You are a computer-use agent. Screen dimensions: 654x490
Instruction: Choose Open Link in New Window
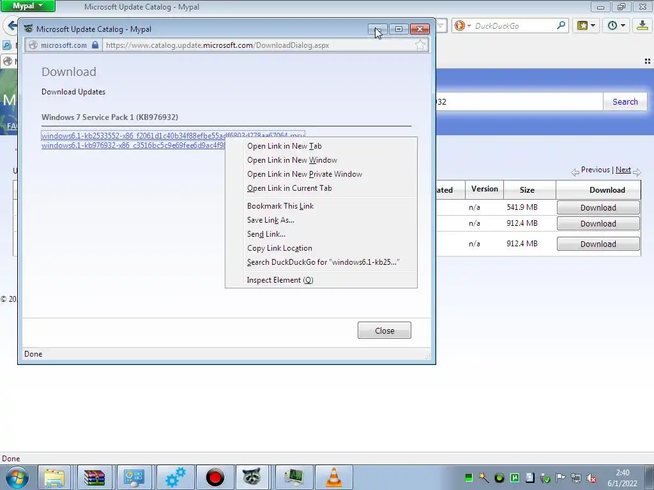[321, 160]
